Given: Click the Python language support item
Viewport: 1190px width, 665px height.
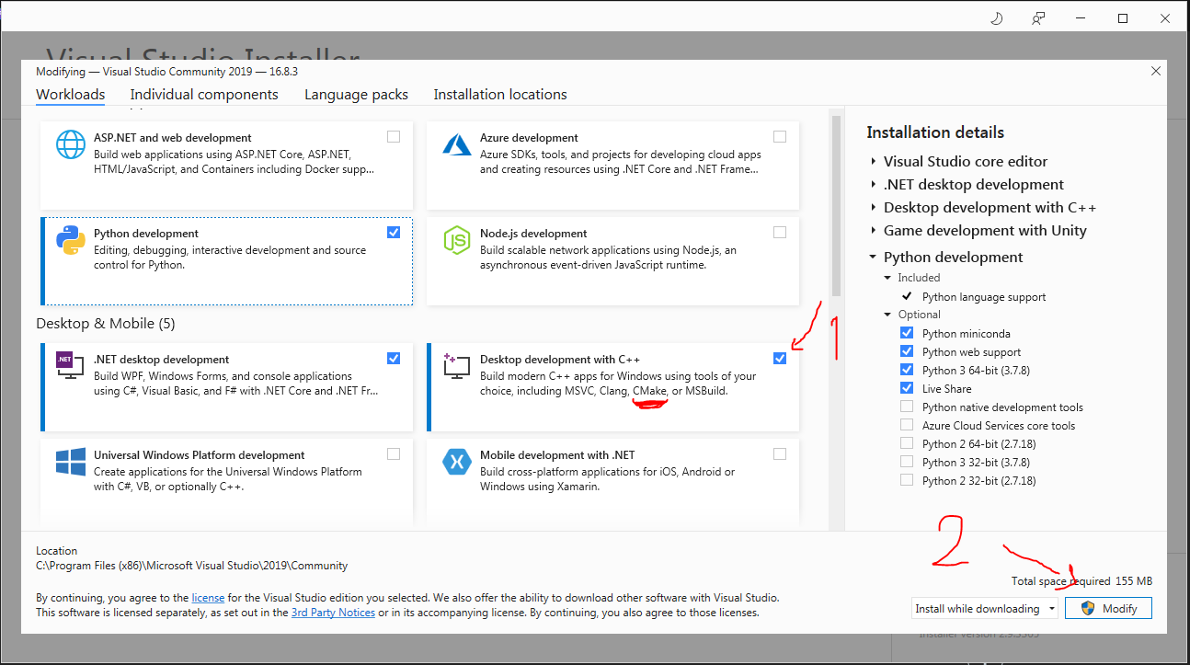Looking at the screenshot, I should [x=984, y=297].
